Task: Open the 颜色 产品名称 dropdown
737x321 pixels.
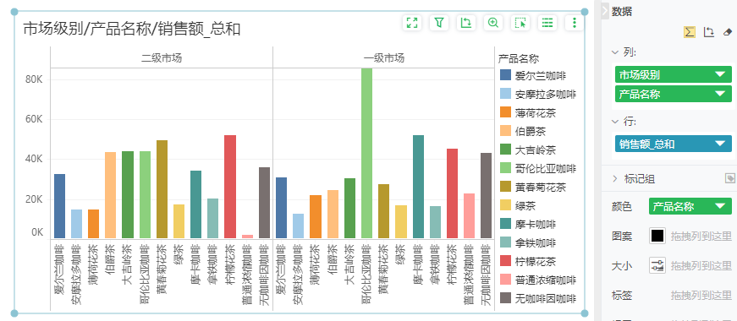Action: pyautogui.click(x=690, y=206)
